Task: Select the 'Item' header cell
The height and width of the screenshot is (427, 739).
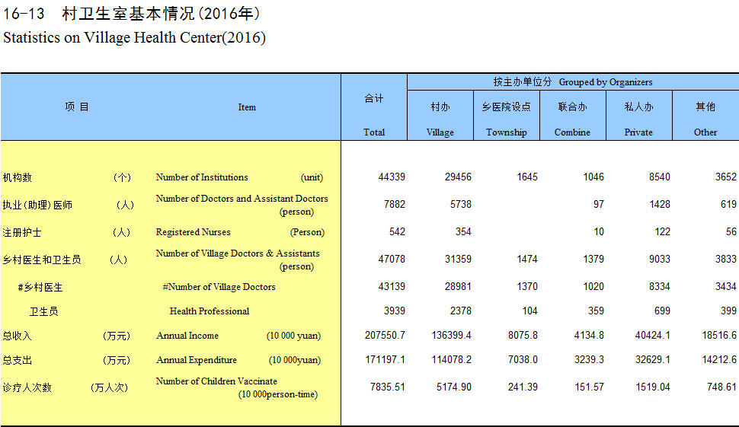Action: pyautogui.click(x=247, y=107)
